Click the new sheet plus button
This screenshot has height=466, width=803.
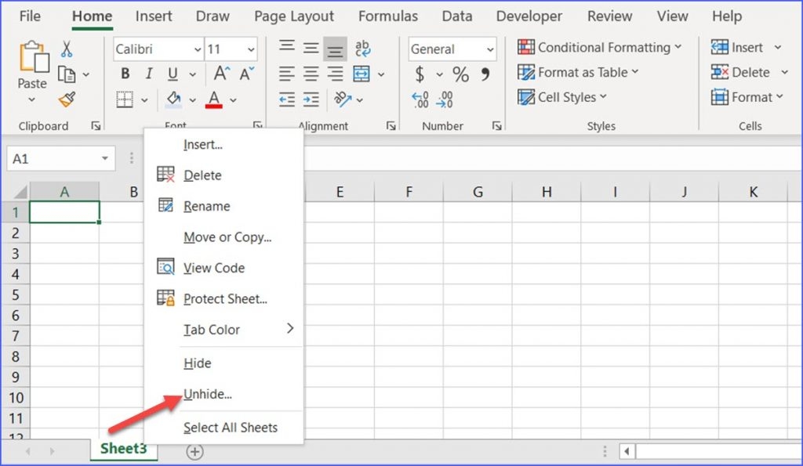194,451
